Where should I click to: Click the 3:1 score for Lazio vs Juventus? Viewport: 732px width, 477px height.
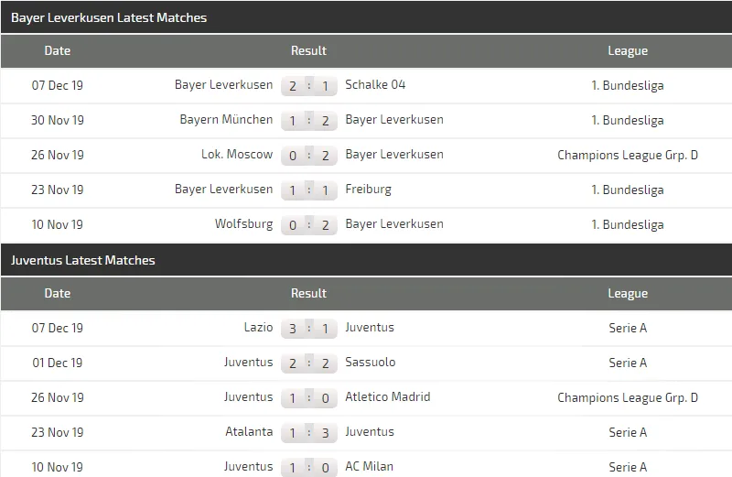[308, 328]
